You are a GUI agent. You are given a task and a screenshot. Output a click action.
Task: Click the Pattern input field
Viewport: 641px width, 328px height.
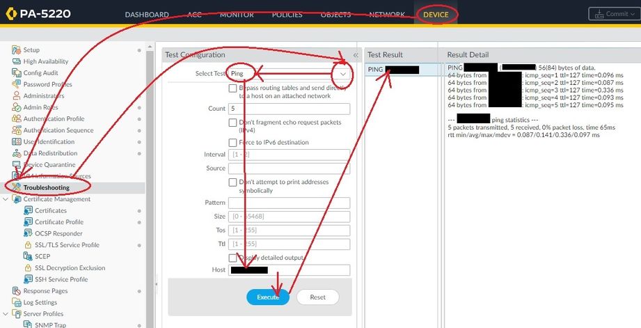289,203
